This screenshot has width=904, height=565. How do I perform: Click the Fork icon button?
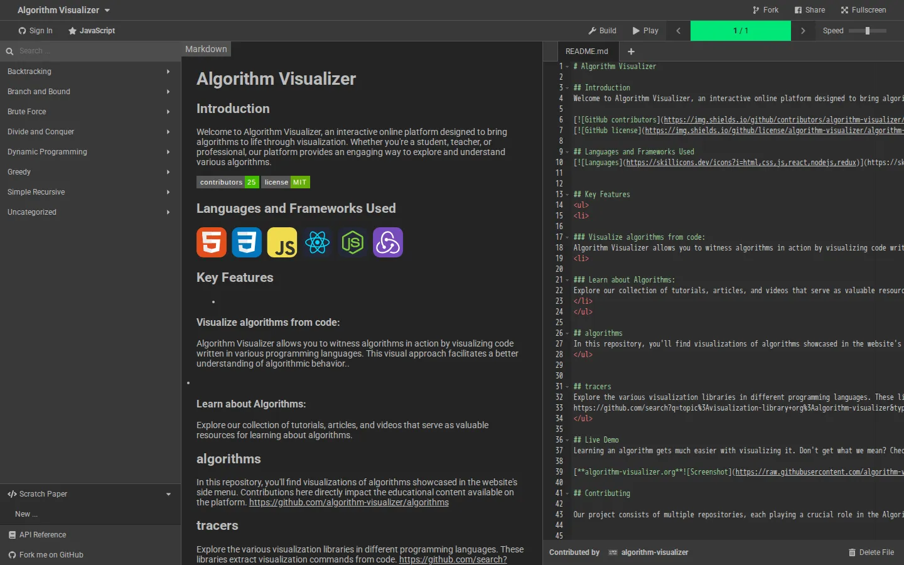756,10
